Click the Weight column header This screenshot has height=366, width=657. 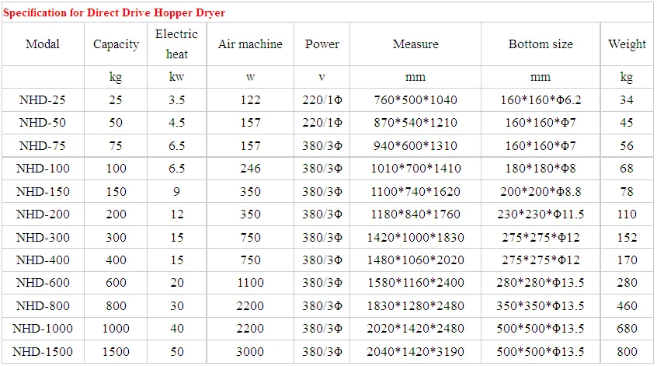tap(627, 44)
